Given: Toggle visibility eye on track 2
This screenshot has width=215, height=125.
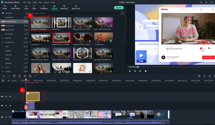Looking at the screenshot, I should pos(10,106).
